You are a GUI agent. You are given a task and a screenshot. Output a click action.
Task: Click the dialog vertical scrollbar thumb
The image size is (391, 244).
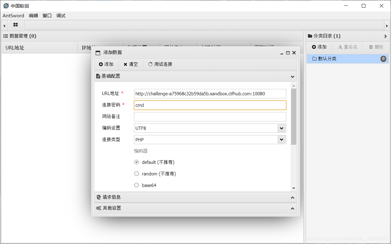tap(294, 117)
